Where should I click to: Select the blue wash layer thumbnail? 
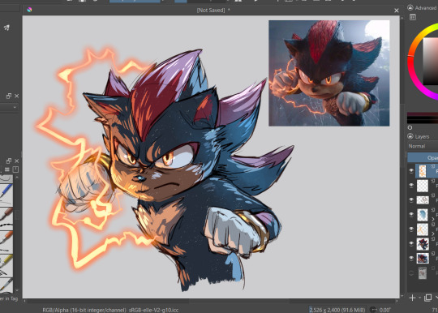tap(423, 214)
